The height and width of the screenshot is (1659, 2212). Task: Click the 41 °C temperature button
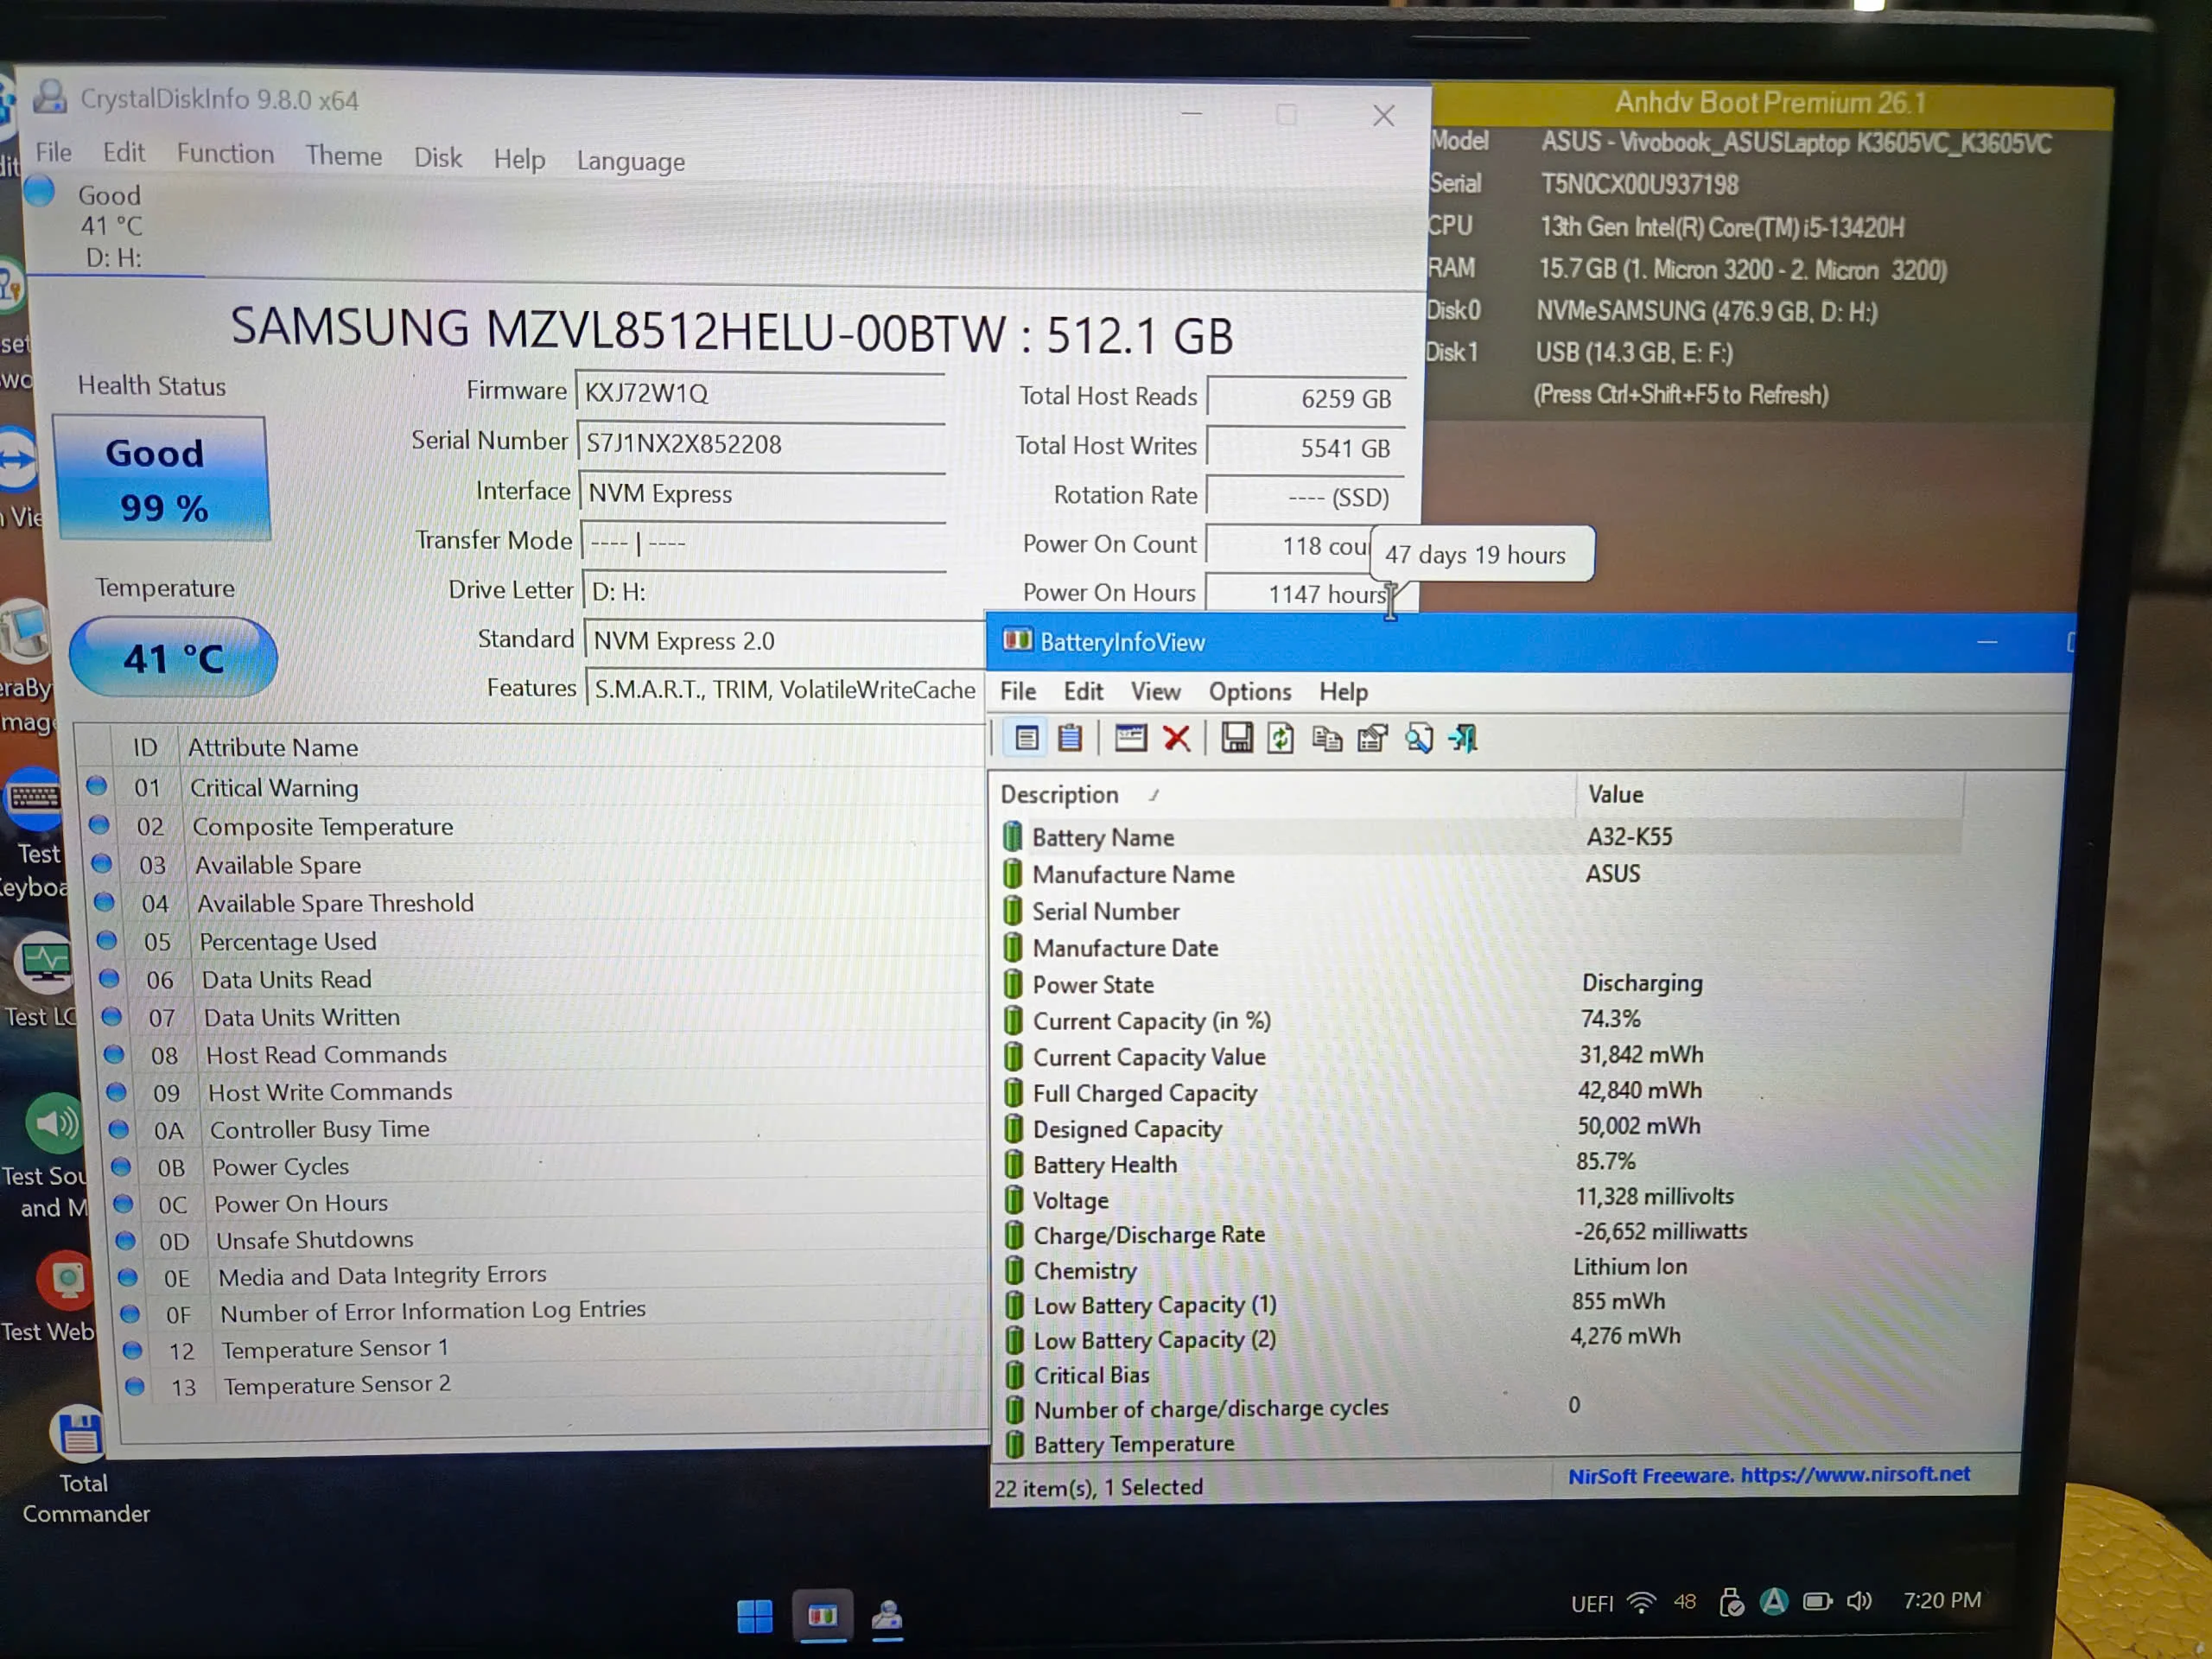pyautogui.click(x=172, y=657)
